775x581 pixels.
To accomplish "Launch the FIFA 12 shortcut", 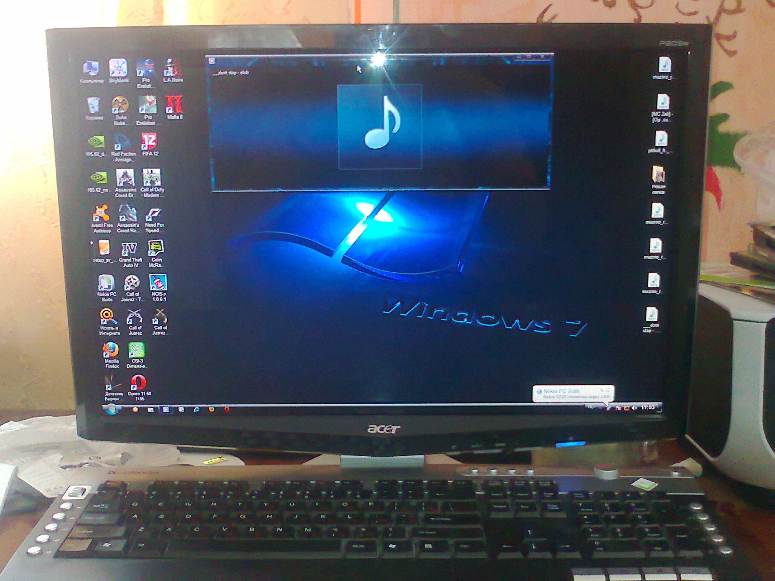I will click(150, 144).
